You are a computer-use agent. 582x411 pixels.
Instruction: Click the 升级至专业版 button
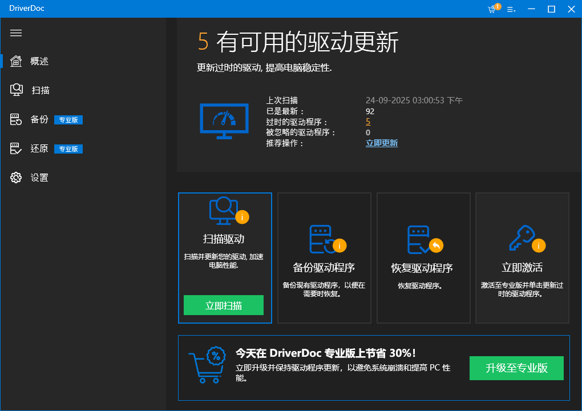point(516,368)
